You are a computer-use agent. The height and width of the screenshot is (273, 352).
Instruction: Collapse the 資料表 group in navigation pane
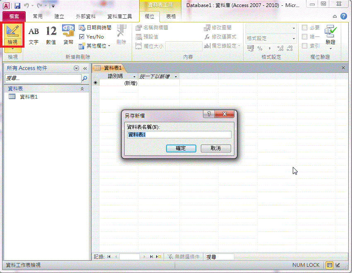click(82, 89)
